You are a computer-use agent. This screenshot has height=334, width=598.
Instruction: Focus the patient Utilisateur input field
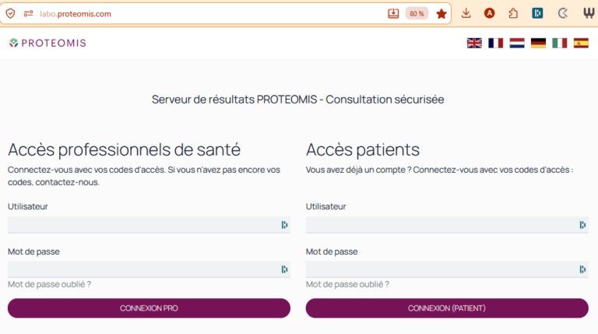(x=440, y=225)
